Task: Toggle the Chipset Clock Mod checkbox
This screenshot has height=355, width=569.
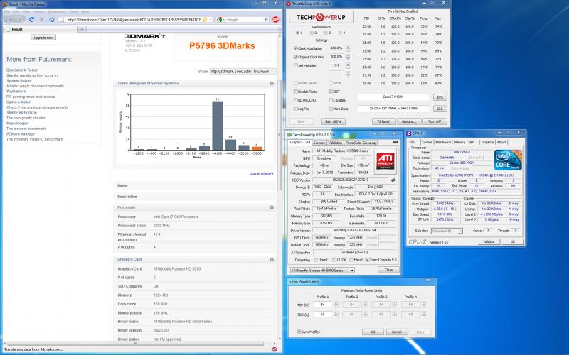Action: click(x=296, y=57)
